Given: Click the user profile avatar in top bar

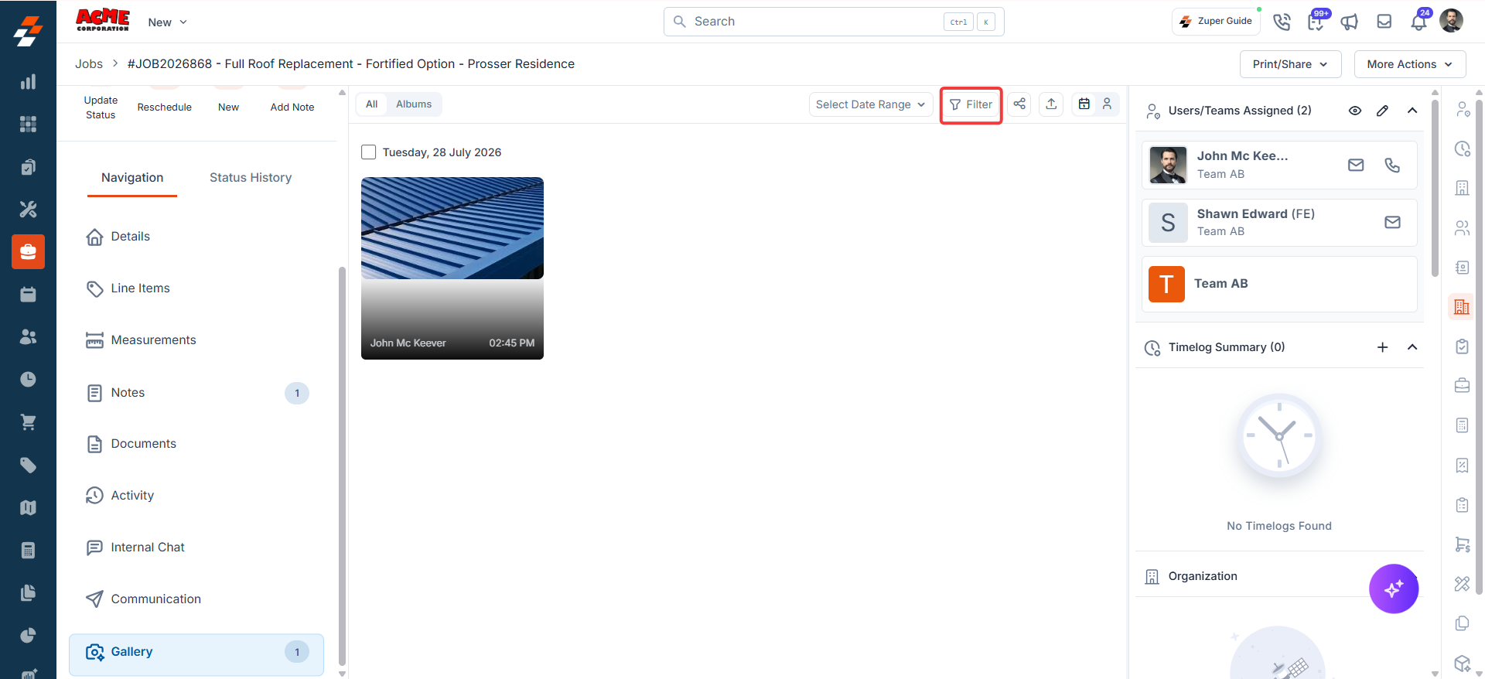Looking at the screenshot, I should [x=1451, y=21].
